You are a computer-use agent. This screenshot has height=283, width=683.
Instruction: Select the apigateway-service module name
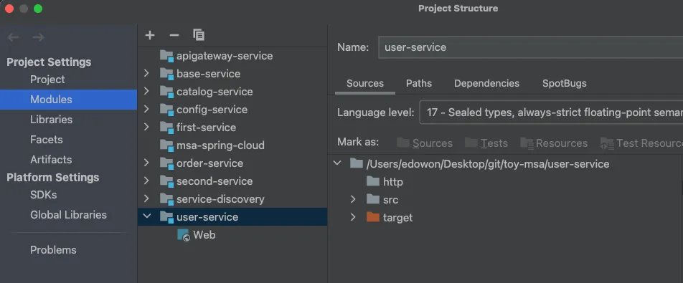point(225,56)
